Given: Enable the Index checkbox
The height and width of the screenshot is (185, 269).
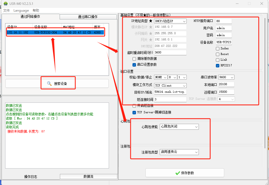Looking at the screenshot, I should 217,49.
